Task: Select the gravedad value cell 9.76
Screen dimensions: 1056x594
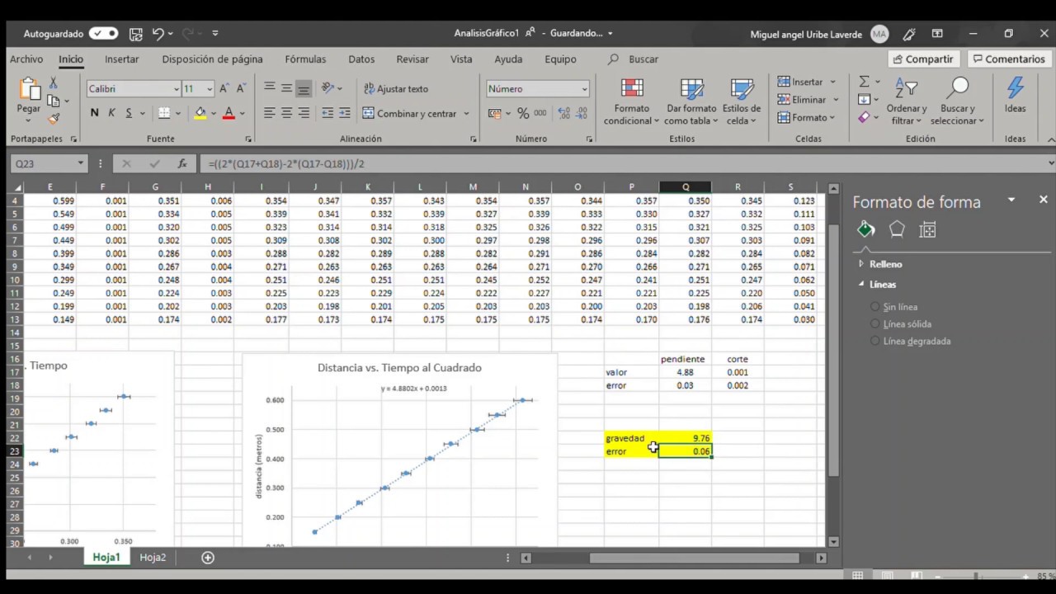Action: (x=685, y=438)
